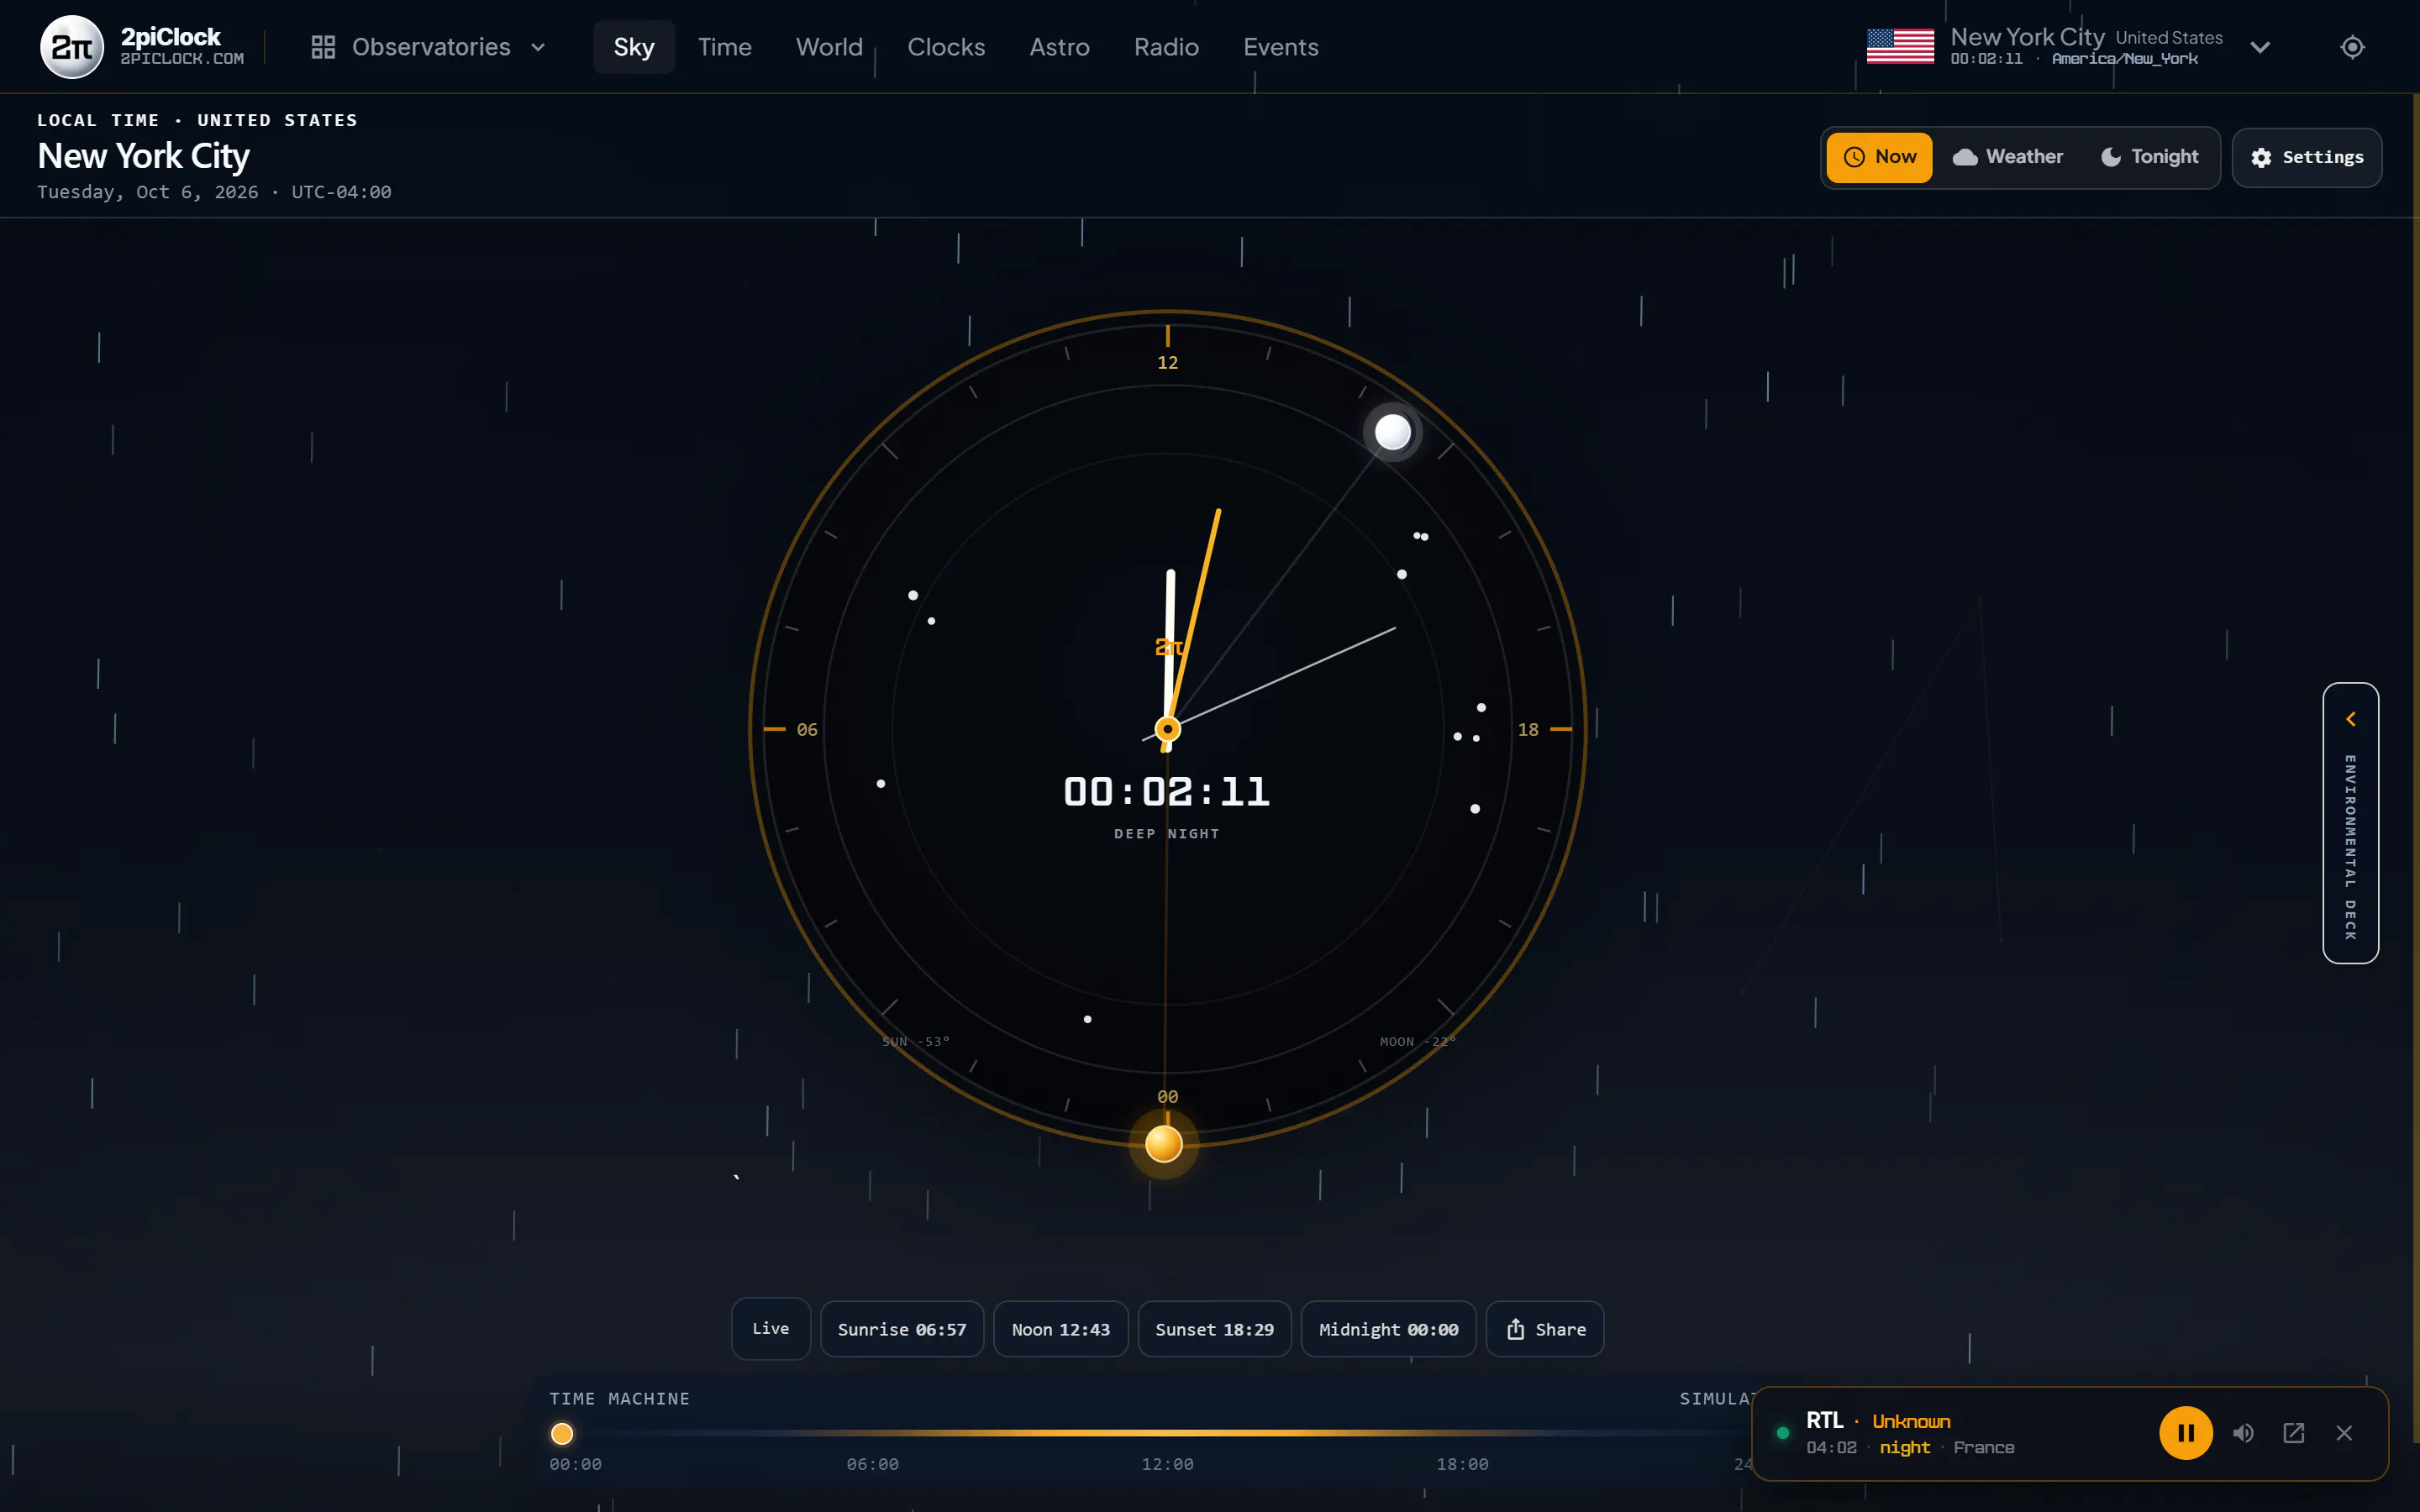Open the Settings button
The height and width of the screenshot is (1512, 2420).
[x=2307, y=157]
